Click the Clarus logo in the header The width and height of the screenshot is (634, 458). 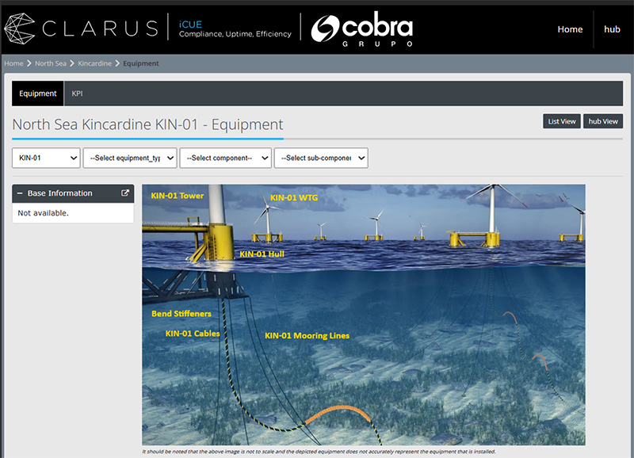[x=81, y=29]
